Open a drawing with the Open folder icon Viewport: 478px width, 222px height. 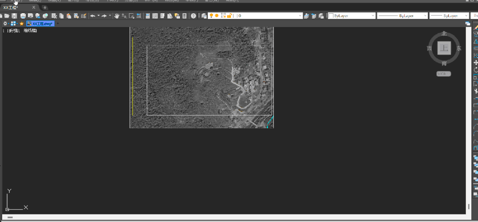click(x=7, y=16)
